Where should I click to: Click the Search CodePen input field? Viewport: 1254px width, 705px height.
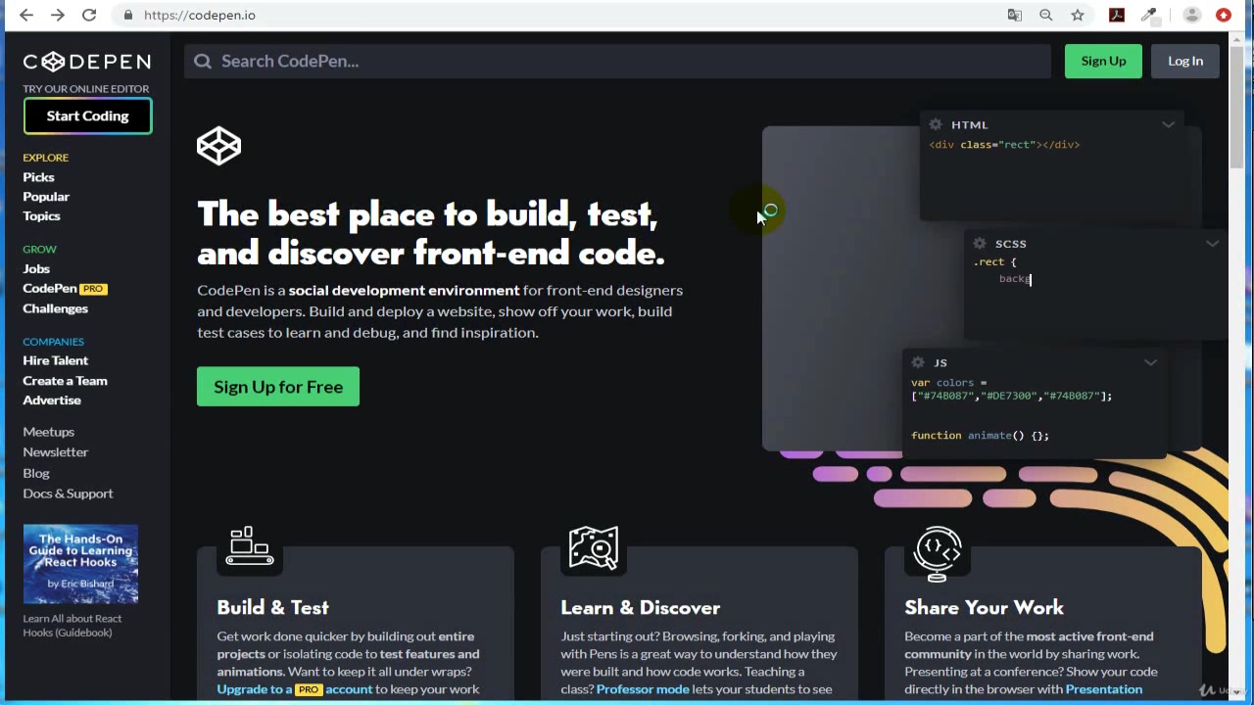coord(617,61)
